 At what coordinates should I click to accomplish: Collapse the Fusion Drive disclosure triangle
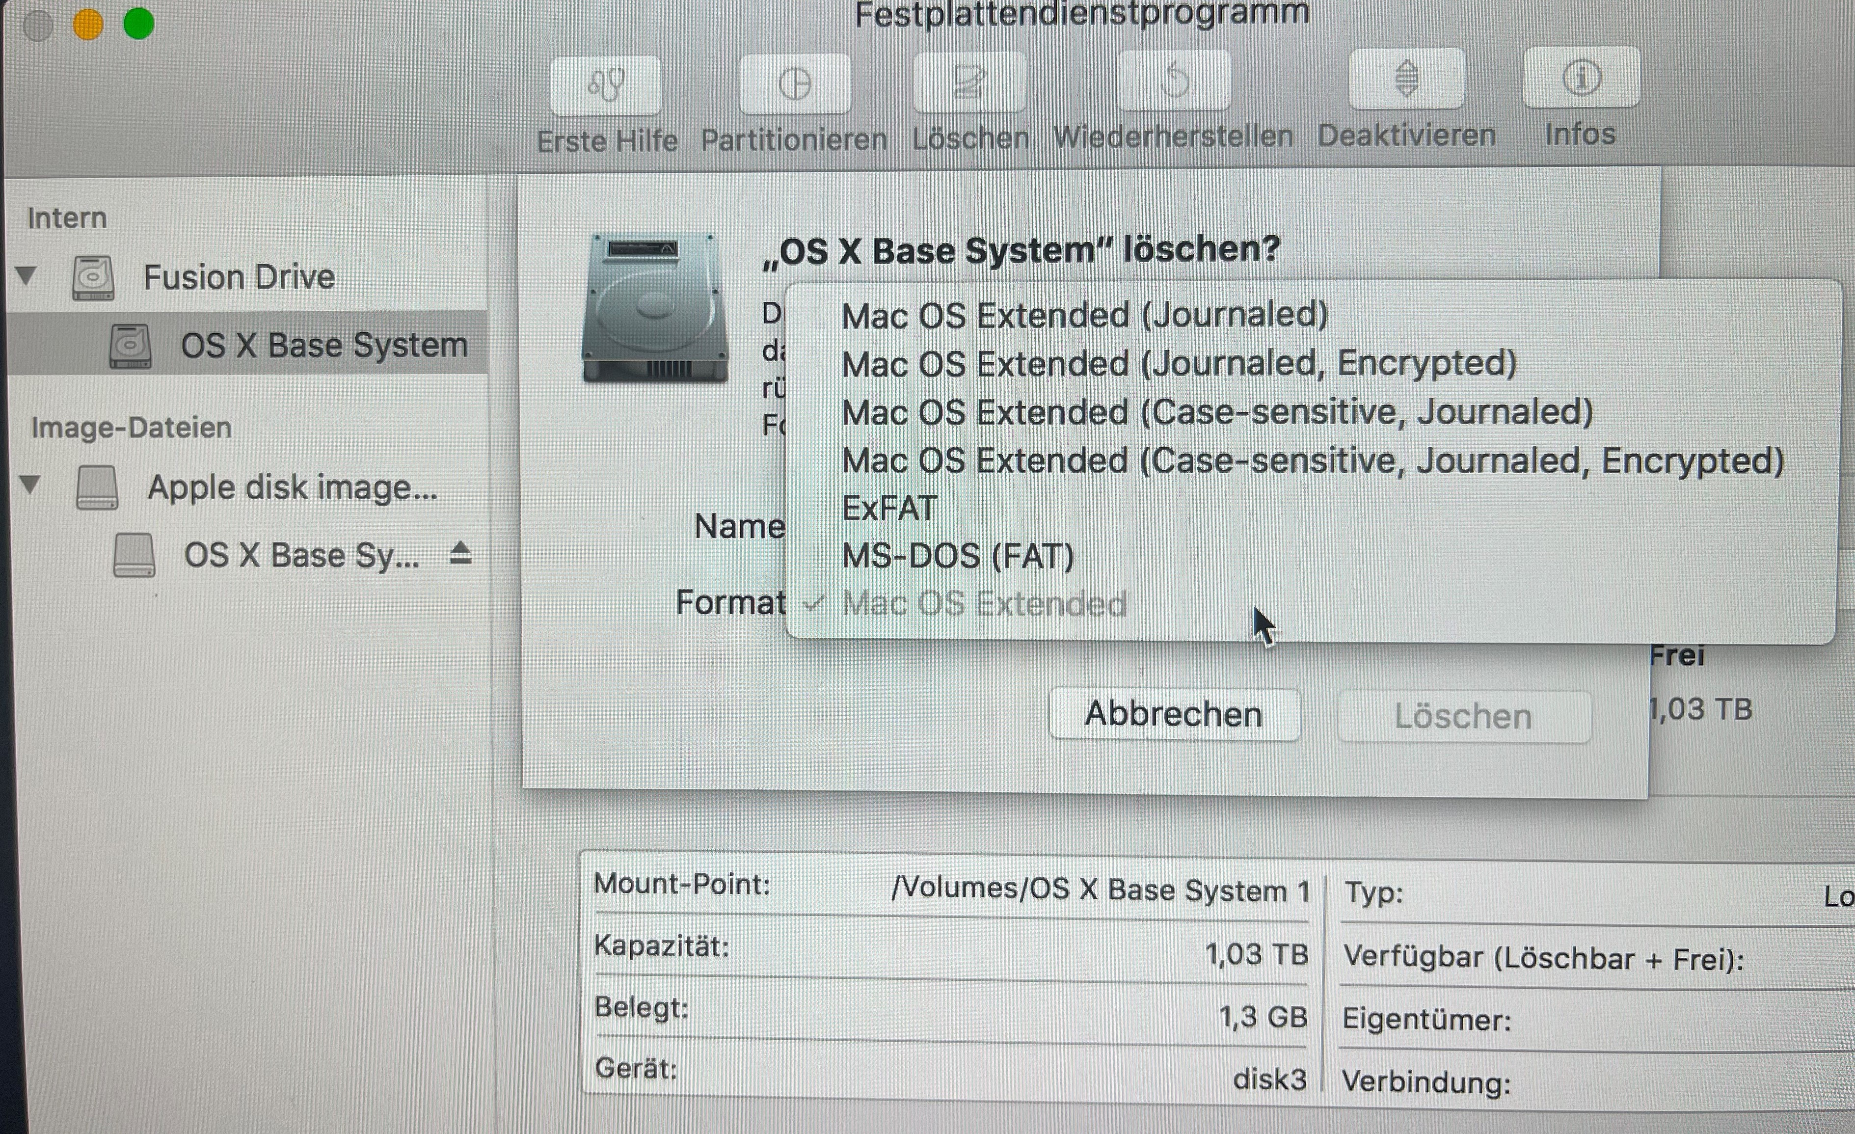(27, 275)
